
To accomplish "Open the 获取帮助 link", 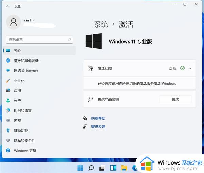I will pos(98,119).
